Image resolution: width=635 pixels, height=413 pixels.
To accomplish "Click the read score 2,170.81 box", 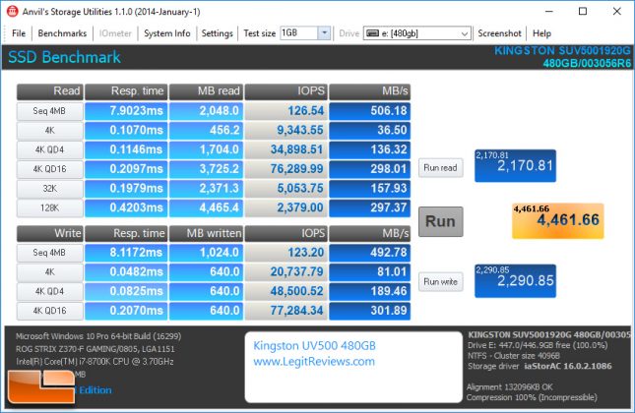I will [515, 166].
